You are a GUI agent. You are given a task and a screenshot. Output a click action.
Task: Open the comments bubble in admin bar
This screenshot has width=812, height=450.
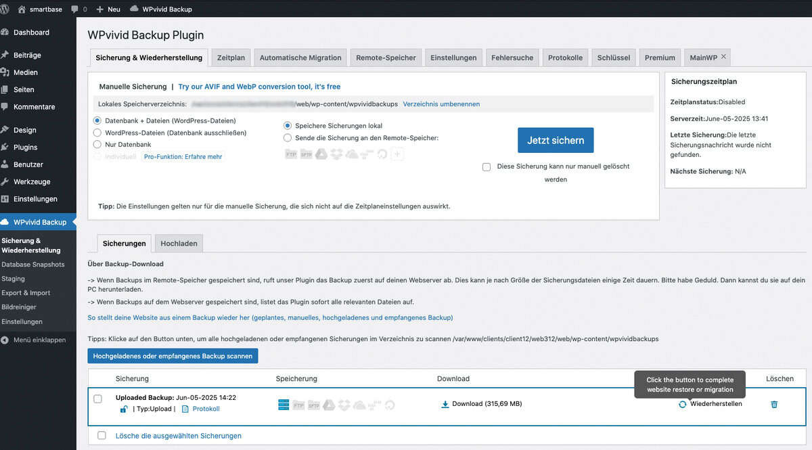(78, 9)
